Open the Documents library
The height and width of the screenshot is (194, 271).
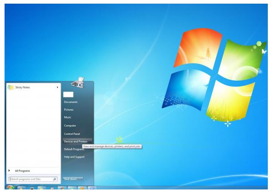point(71,102)
